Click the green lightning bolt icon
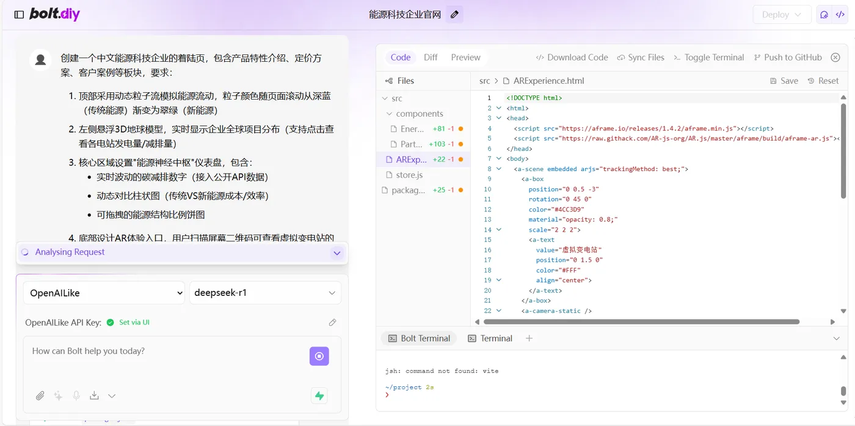 point(319,396)
